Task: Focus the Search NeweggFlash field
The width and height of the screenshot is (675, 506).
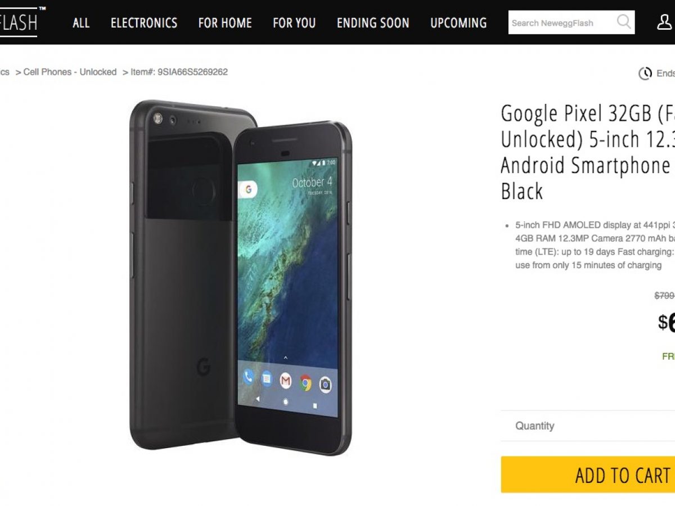Action: coord(561,22)
